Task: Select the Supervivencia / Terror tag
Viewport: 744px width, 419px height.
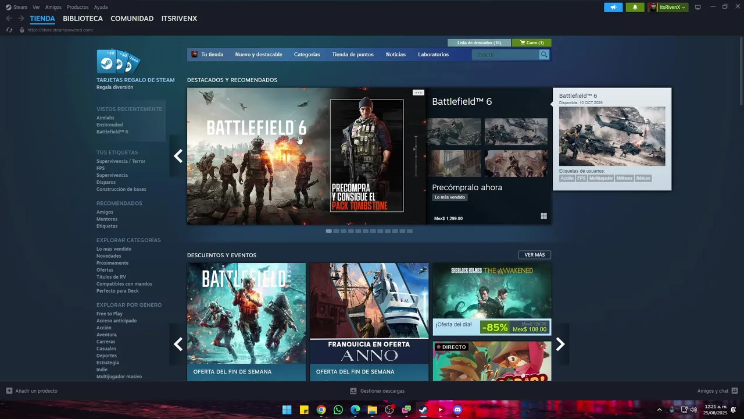Action: click(x=121, y=161)
